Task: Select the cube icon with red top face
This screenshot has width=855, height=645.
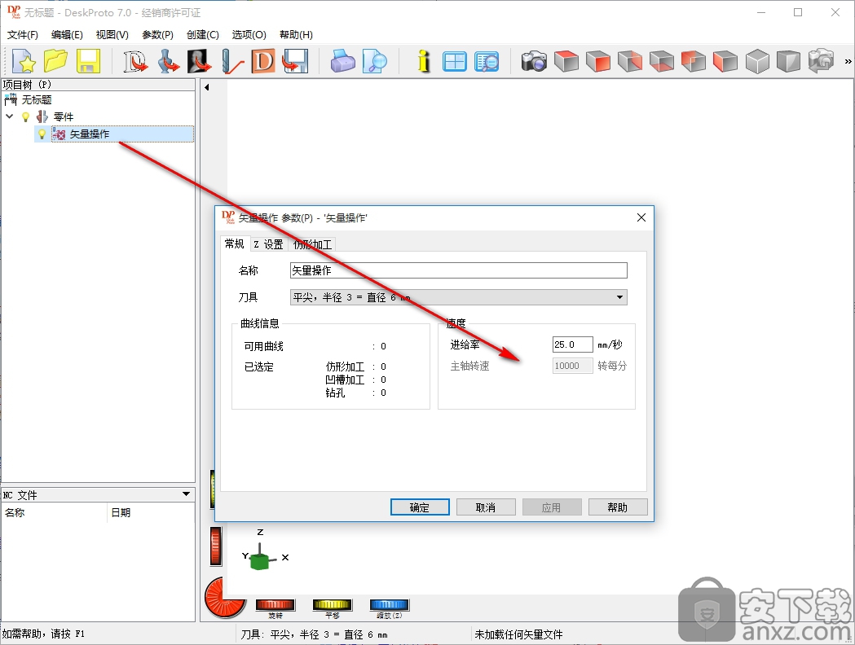Action: click(566, 61)
